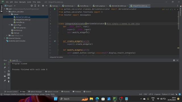Image resolution: width=182 pixels, height=102 pixels.
Task: Open Windows Start menu
Action: (56, 99)
